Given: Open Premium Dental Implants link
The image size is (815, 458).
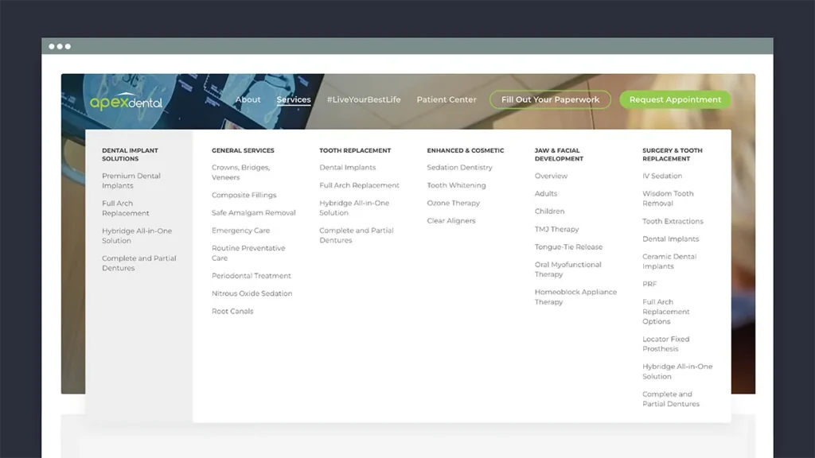Looking at the screenshot, I should click(x=131, y=180).
